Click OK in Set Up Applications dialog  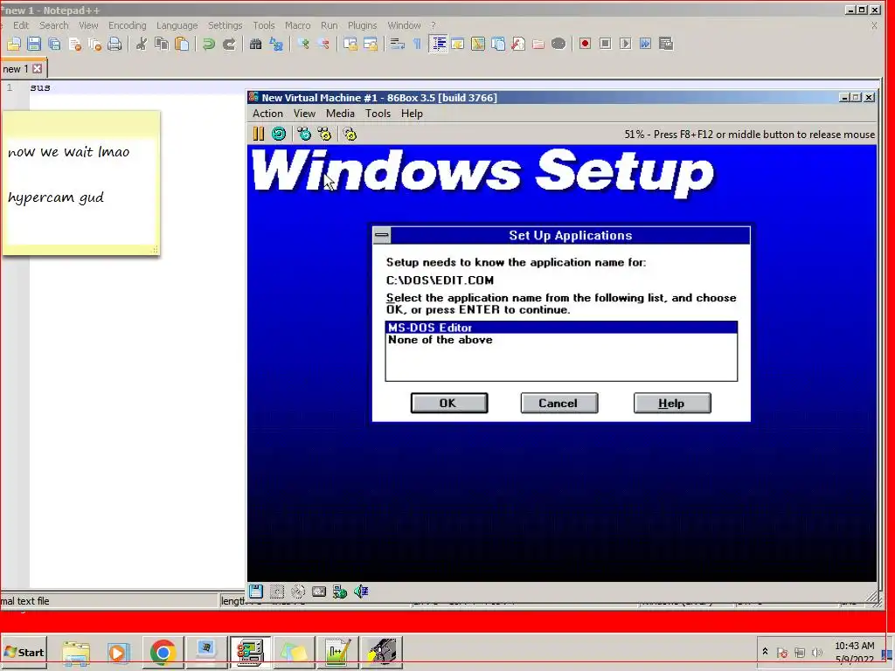[x=449, y=403]
